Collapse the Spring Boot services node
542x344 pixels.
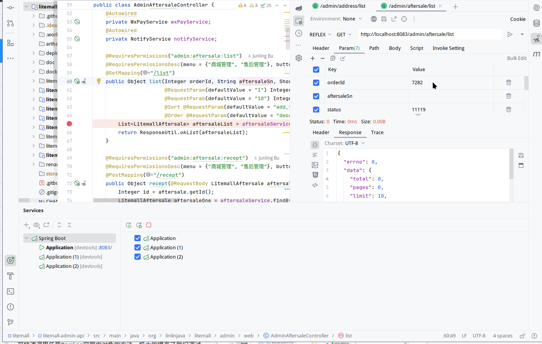point(27,238)
